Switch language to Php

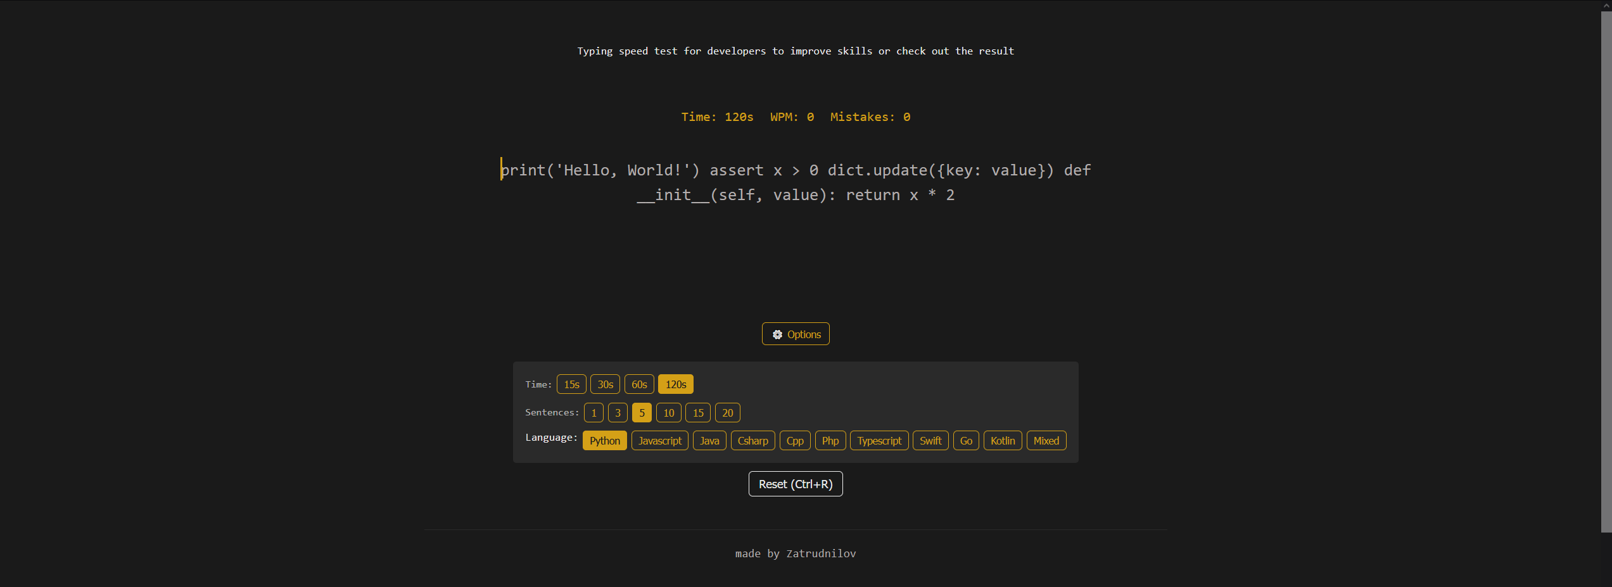tap(830, 441)
